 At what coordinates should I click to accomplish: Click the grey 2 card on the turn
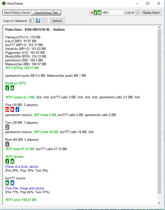tap(7, 127)
